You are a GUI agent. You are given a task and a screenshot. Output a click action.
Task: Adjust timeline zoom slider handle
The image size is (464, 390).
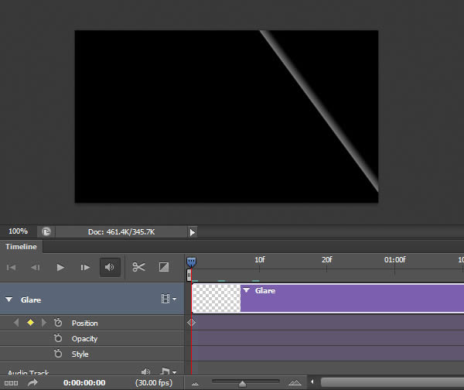(x=242, y=384)
